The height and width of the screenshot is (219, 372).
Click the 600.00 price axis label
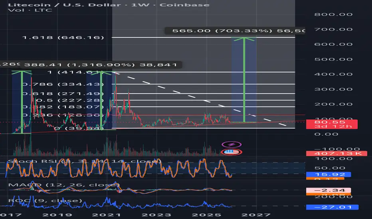coord(333,44)
